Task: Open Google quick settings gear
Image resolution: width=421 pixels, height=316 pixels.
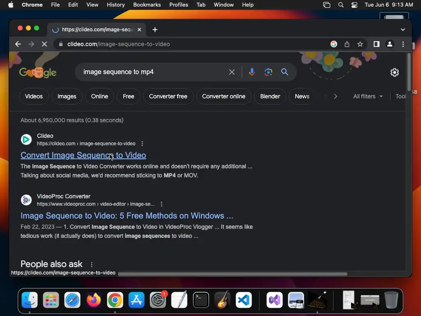Action: (394, 72)
